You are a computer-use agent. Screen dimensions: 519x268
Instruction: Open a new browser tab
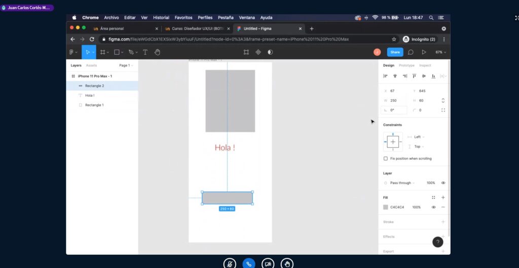point(312,29)
